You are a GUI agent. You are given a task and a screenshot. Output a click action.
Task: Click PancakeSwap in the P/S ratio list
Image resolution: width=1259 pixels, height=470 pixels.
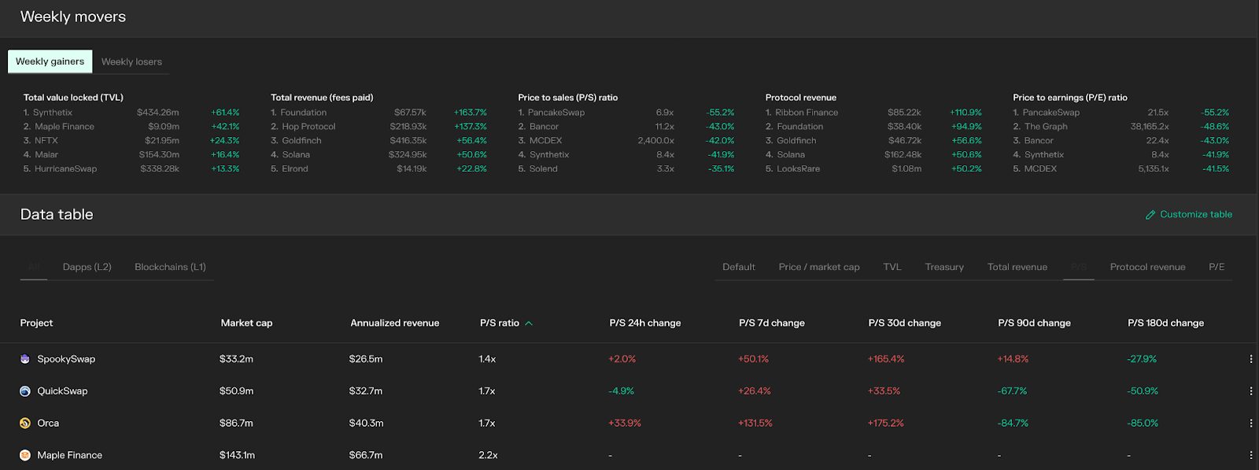(x=556, y=113)
